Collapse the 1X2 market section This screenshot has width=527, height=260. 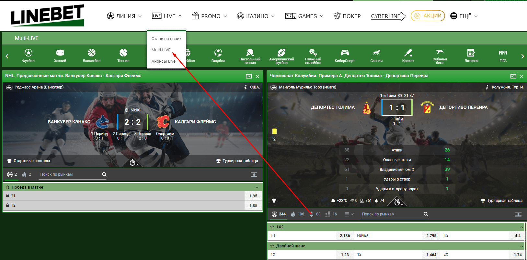[x=521, y=227]
